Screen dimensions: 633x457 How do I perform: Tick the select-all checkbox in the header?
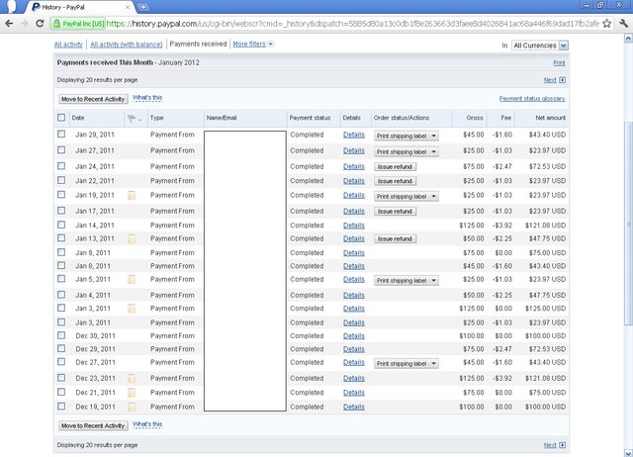pos(61,118)
